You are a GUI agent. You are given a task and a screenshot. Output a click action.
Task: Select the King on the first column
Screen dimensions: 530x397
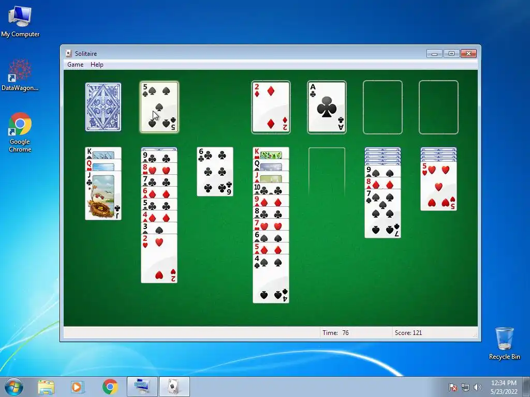click(103, 153)
